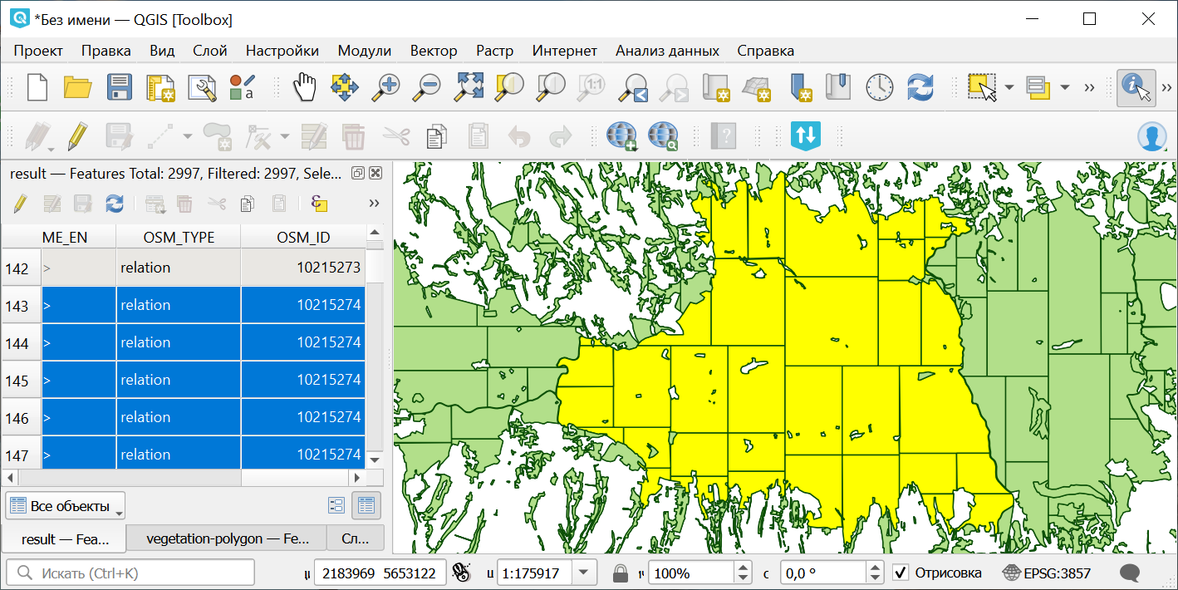The image size is (1178, 590).
Task: Toggle mouse extents display icon in status bar
Action: [x=461, y=573]
